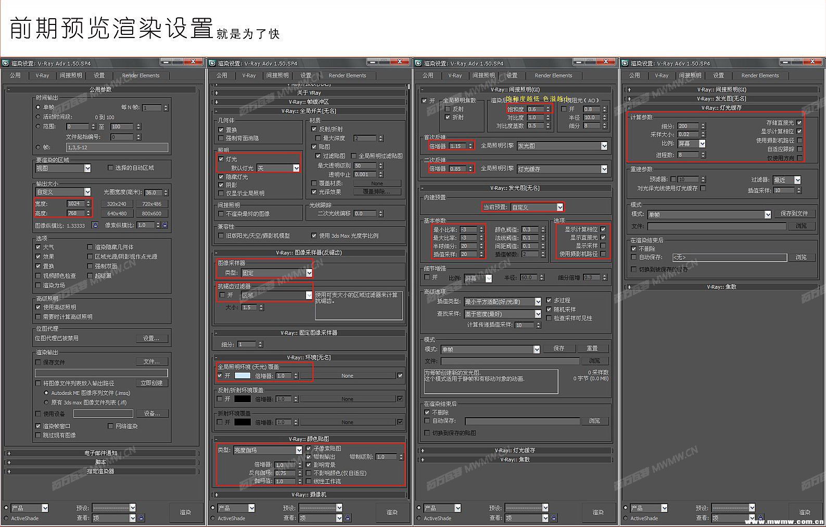Open Render Elements tab in 公用参数 window
The height and width of the screenshot is (527, 826).
[x=141, y=75]
